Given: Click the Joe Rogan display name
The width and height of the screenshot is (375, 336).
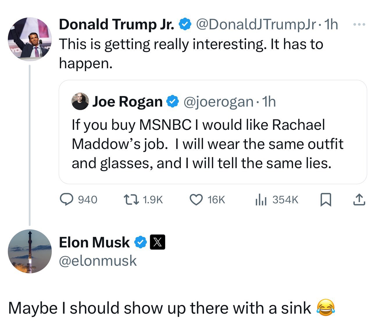Looking at the screenshot, I should coord(127,102).
